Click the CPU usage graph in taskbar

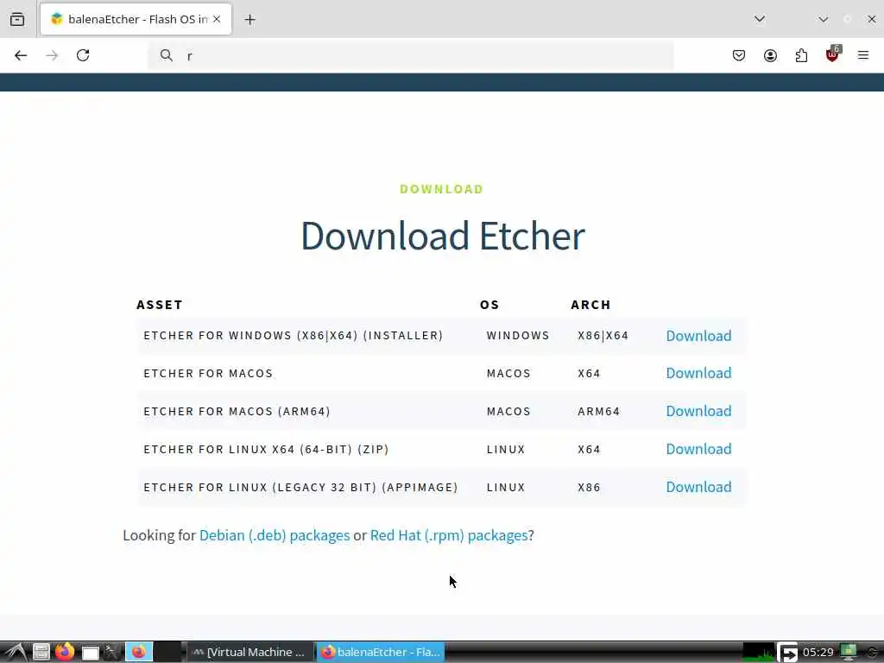point(759,653)
